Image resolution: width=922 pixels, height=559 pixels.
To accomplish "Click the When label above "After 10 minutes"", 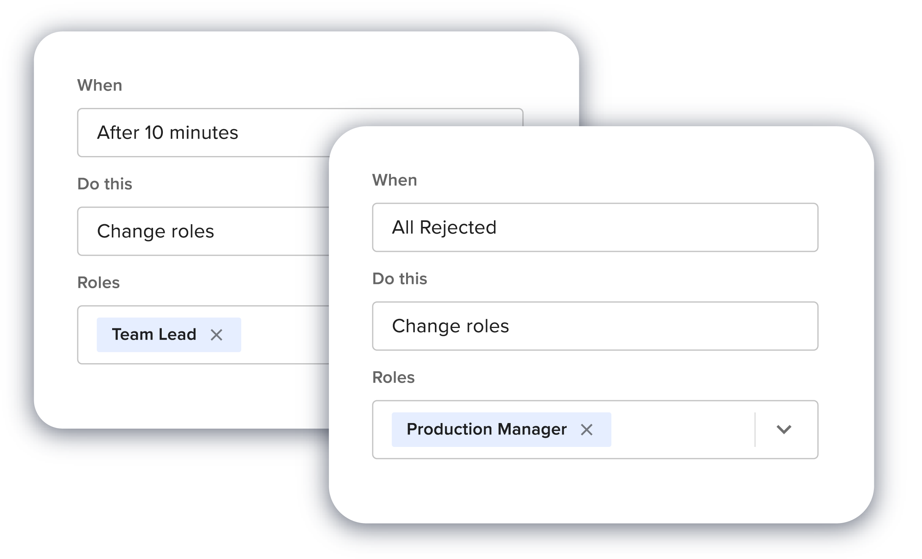I will click(100, 86).
